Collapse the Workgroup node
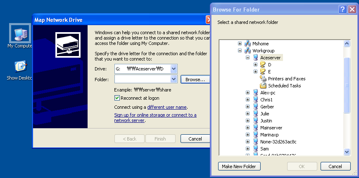 point(240,51)
